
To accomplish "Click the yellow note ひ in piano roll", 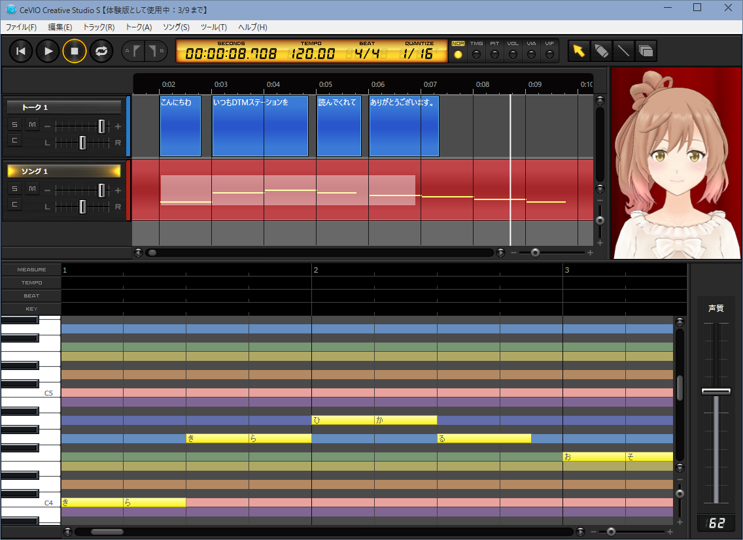I will pos(342,420).
